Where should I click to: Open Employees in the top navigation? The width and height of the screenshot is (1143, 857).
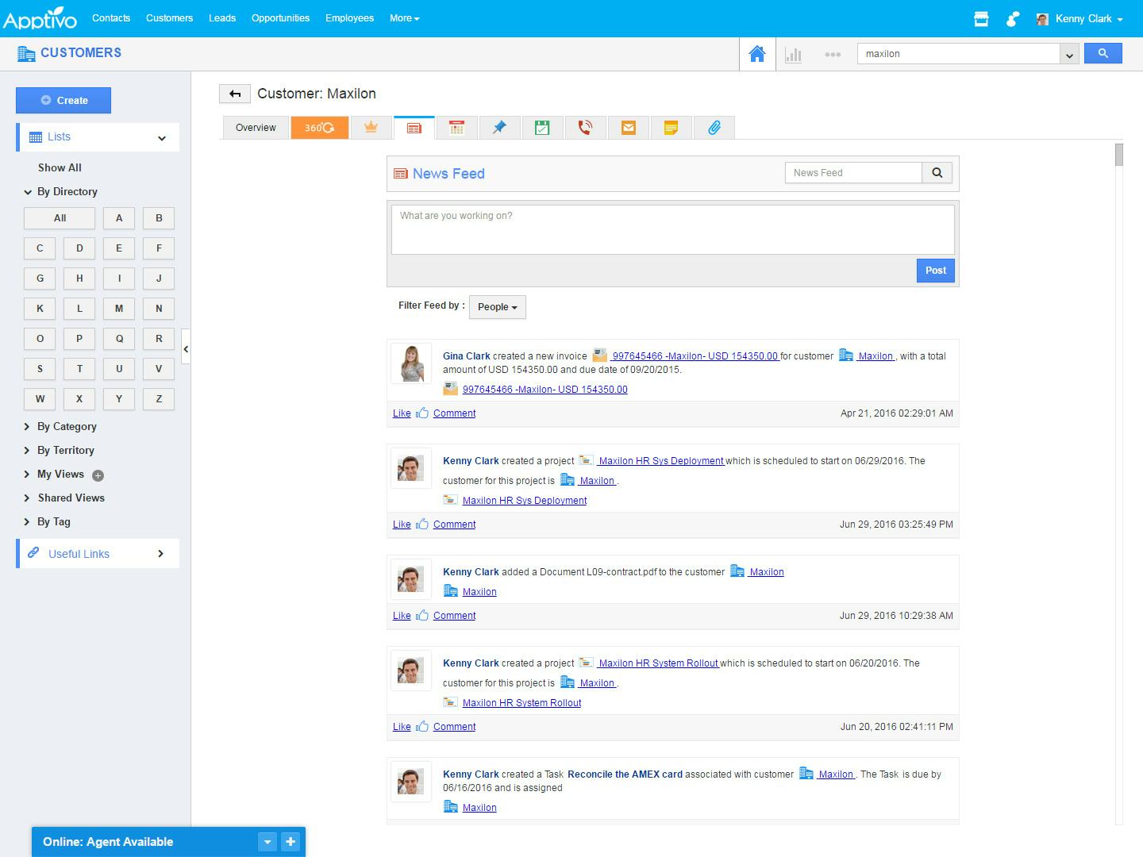point(349,18)
